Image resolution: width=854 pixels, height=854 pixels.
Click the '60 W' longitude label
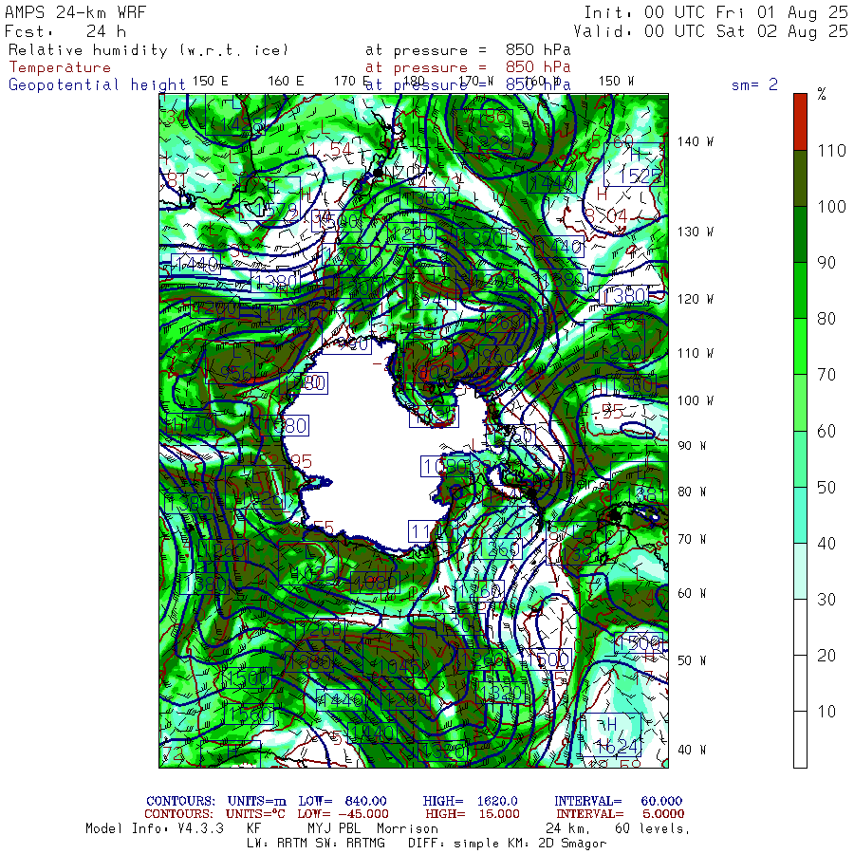click(692, 594)
